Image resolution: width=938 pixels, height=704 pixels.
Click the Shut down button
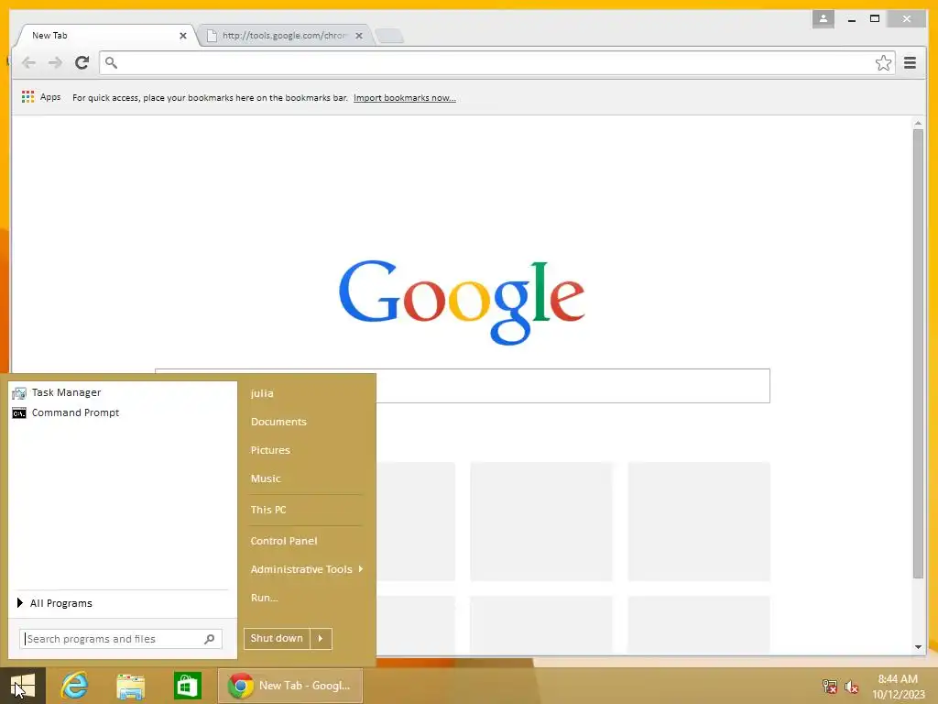[x=277, y=639]
